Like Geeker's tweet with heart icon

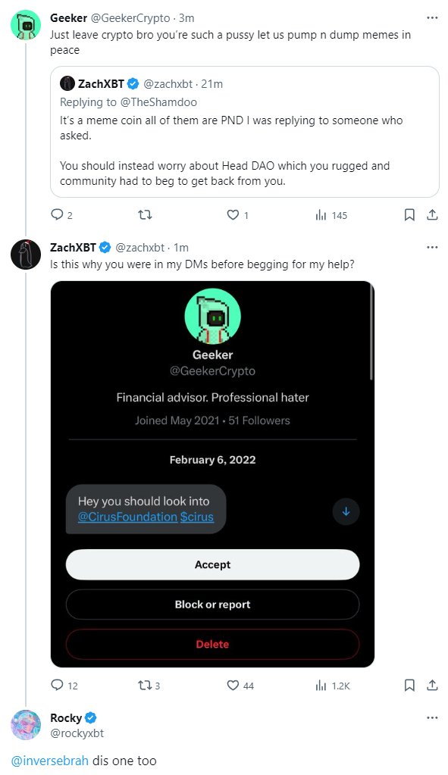click(233, 214)
